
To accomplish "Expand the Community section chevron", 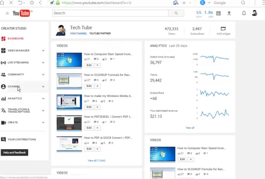I will point(43,75).
